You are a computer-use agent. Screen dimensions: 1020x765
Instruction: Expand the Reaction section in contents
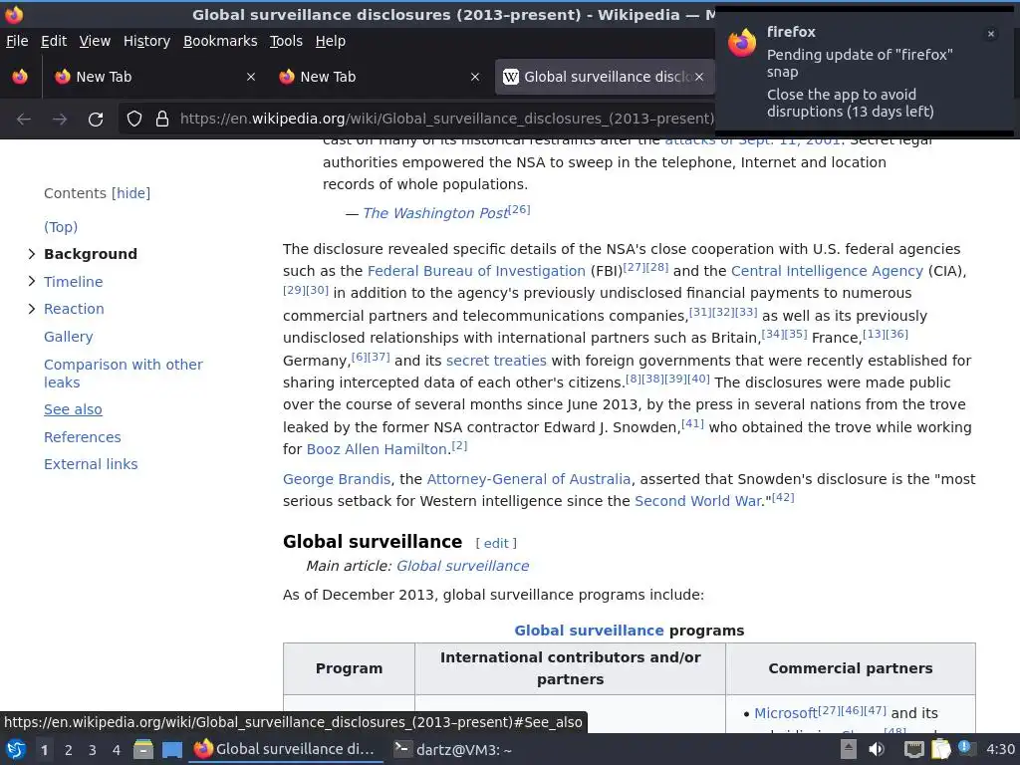click(x=31, y=309)
